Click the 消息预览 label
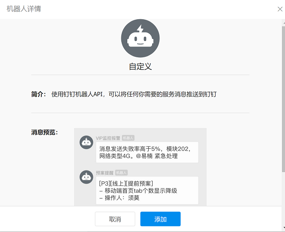The image size is (285, 232). point(45,132)
